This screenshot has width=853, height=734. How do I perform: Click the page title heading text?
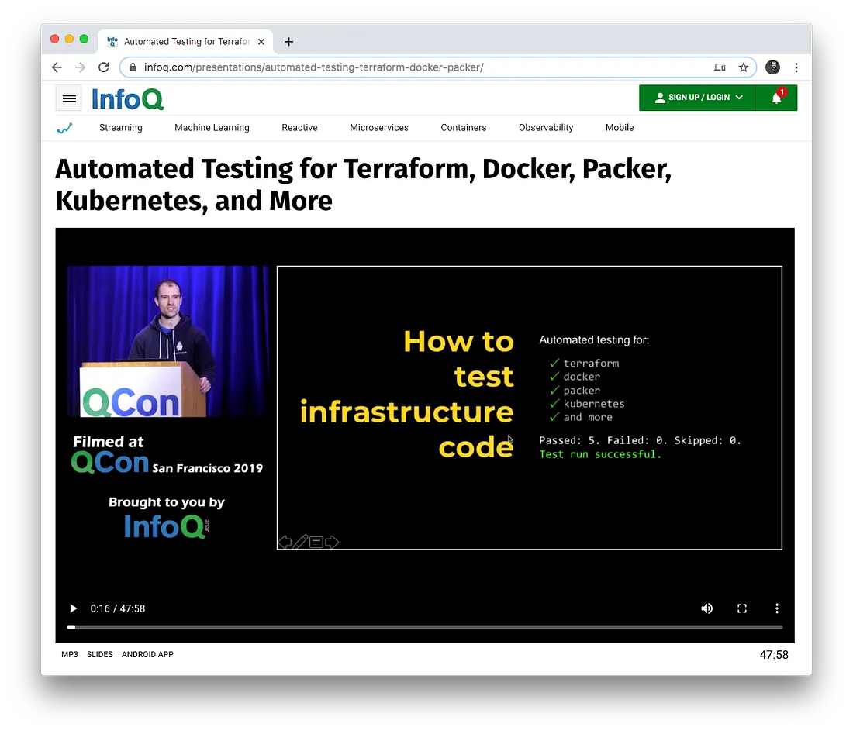point(364,185)
